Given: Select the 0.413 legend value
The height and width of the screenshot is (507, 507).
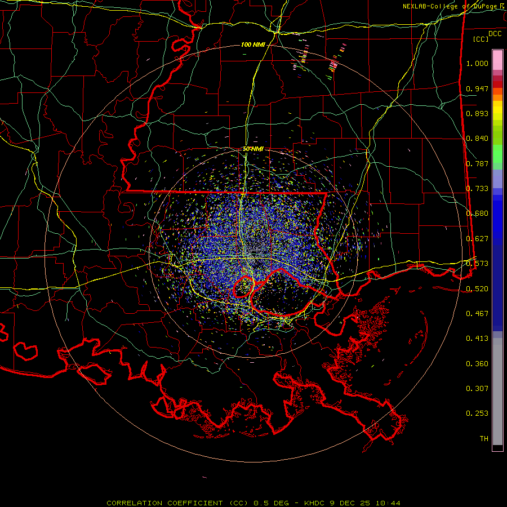Looking at the screenshot, I should [477, 339].
